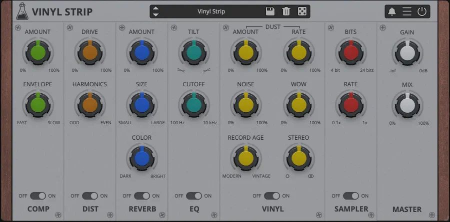Toggle the SAMPLER on/off switch
The height and width of the screenshot is (222, 450).
point(350,196)
